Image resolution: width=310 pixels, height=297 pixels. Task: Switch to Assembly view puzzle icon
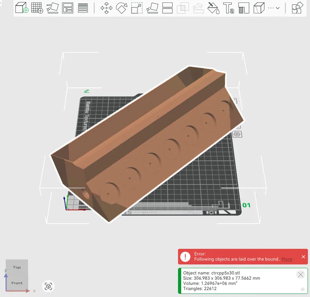297,8
